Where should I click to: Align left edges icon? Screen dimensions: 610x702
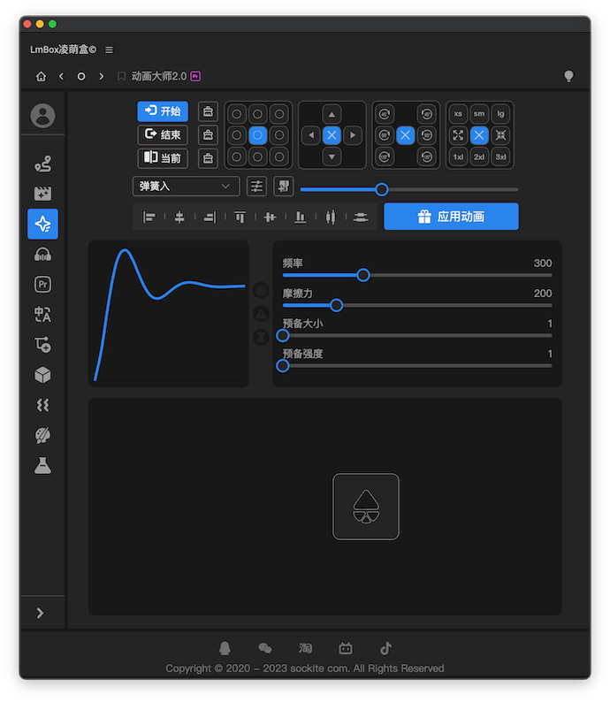coord(149,217)
